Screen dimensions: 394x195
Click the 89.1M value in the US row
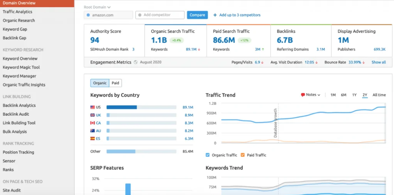point(188,107)
